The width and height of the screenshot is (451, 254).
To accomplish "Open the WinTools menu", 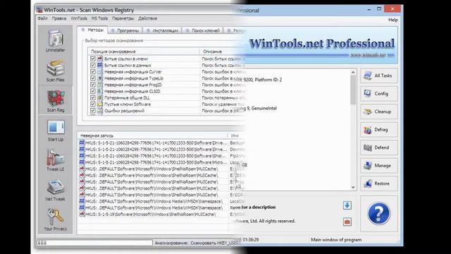I will pyautogui.click(x=79, y=18).
